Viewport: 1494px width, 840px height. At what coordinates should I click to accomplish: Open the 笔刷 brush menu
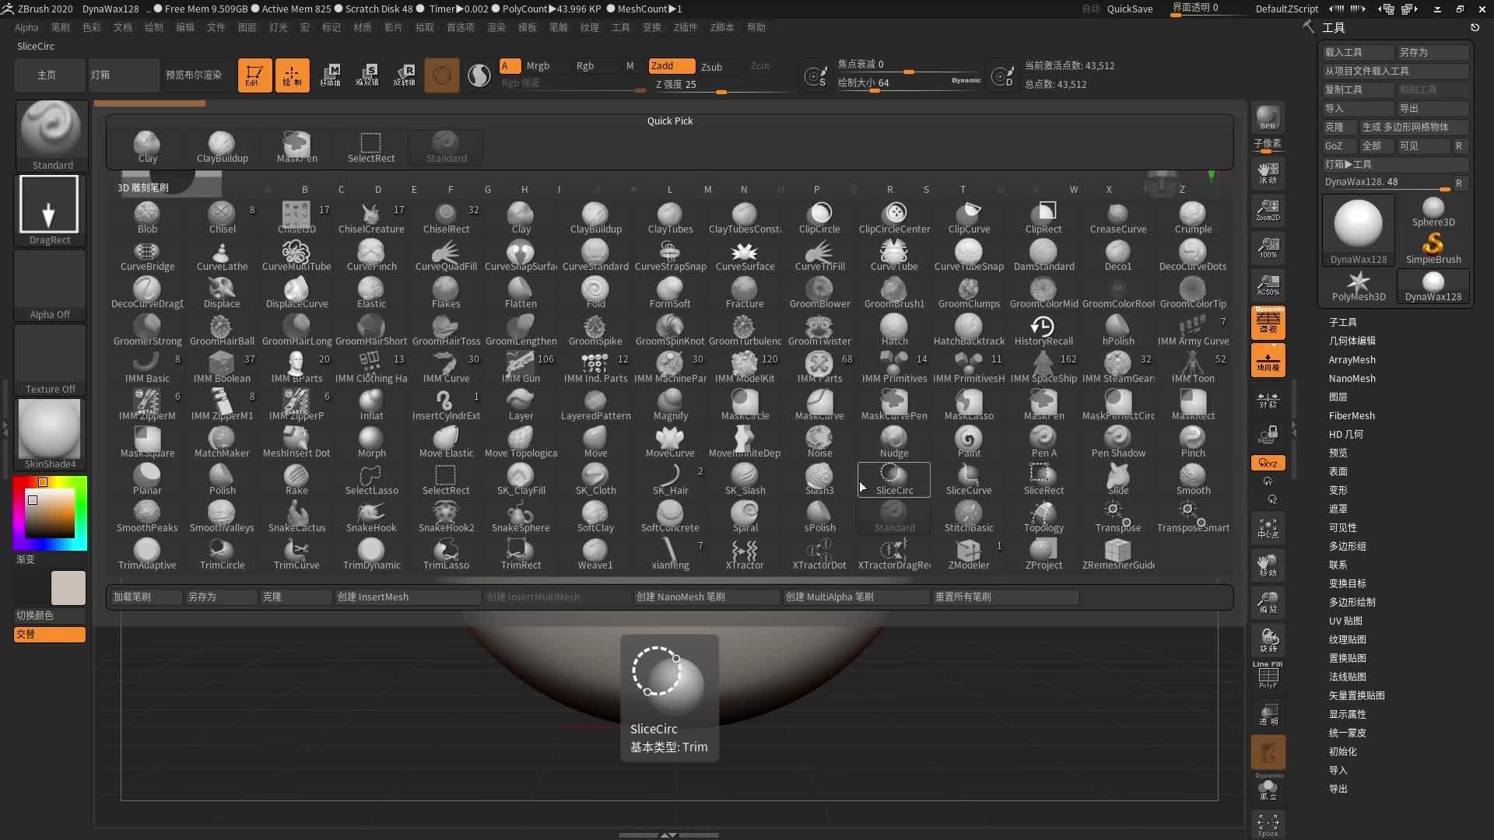coord(61,27)
